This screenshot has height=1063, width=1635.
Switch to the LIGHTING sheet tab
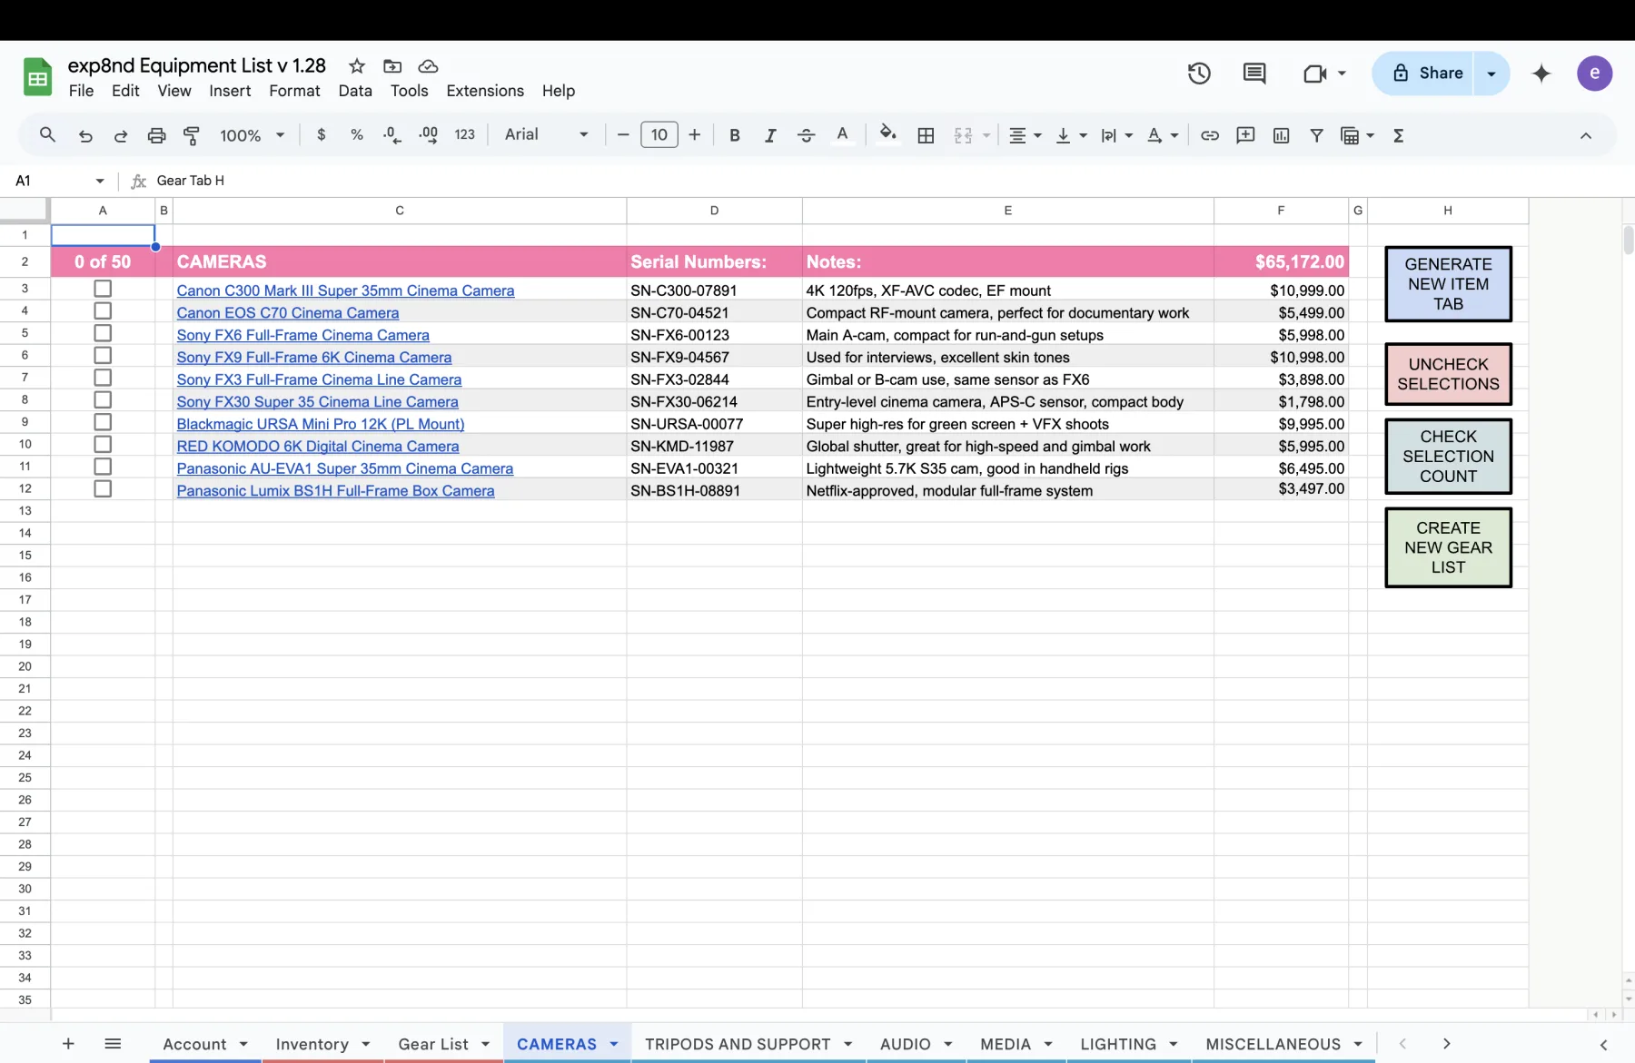coord(1118,1044)
